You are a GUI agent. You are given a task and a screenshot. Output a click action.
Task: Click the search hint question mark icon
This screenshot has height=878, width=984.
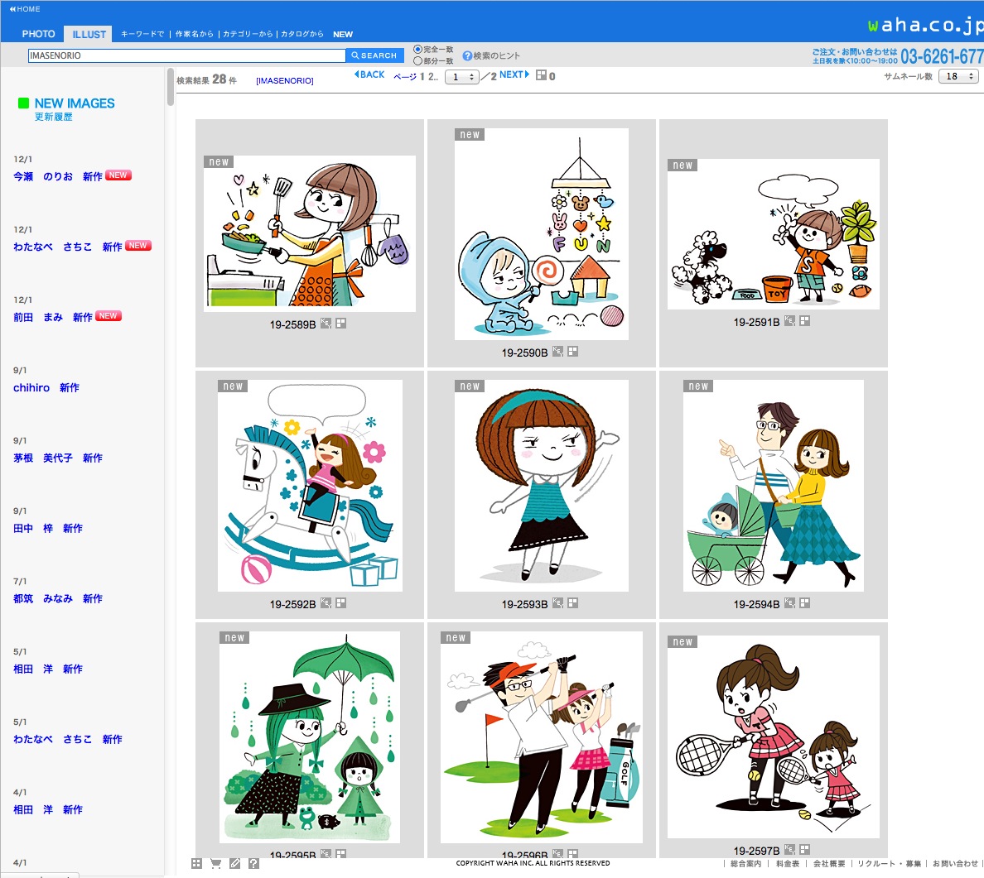tap(467, 56)
